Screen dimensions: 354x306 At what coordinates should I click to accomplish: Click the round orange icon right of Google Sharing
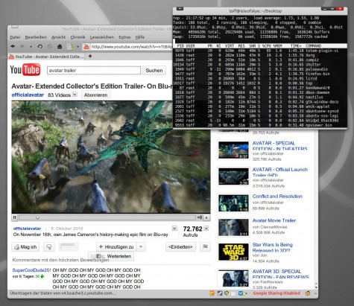[x=308, y=293]
